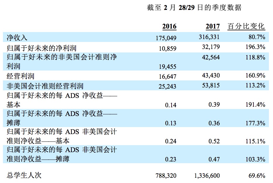Click the 53,815 value cell
273x183 pixels.
pos(210,85)
